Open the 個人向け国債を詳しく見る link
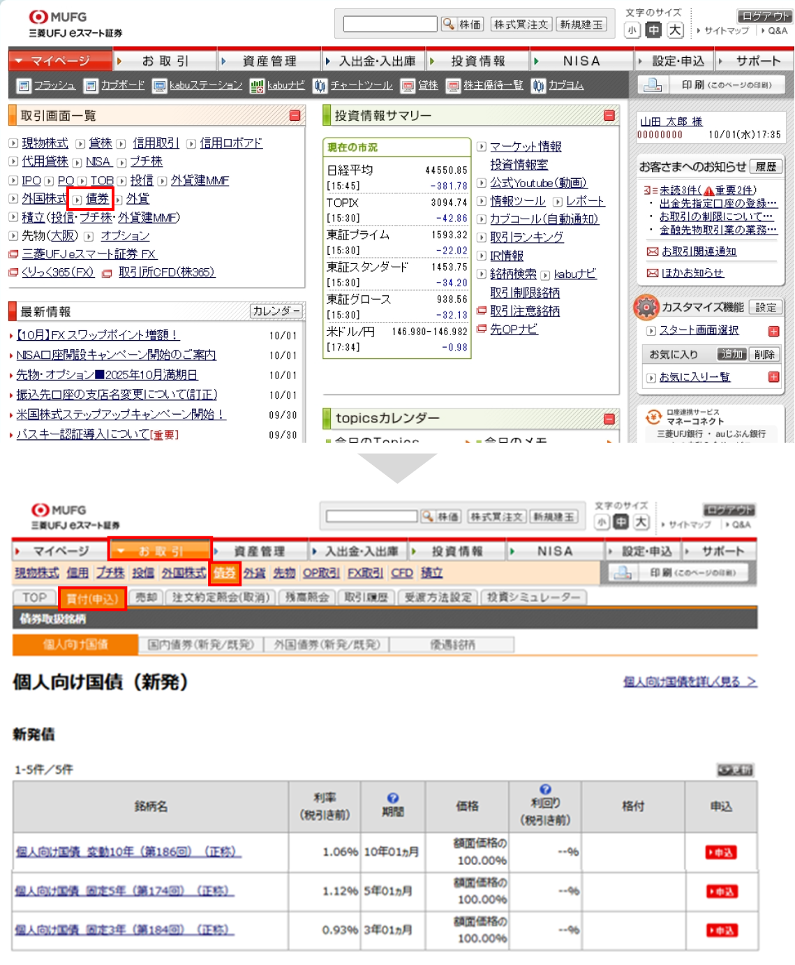795x965 pixels. pyautogui.click(x=690, y=682)
